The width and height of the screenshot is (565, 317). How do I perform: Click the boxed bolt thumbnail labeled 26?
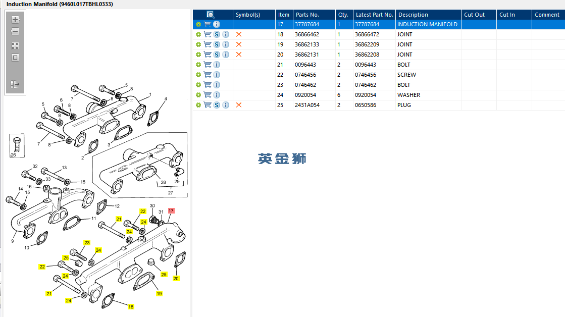click(x=17, y=145)
